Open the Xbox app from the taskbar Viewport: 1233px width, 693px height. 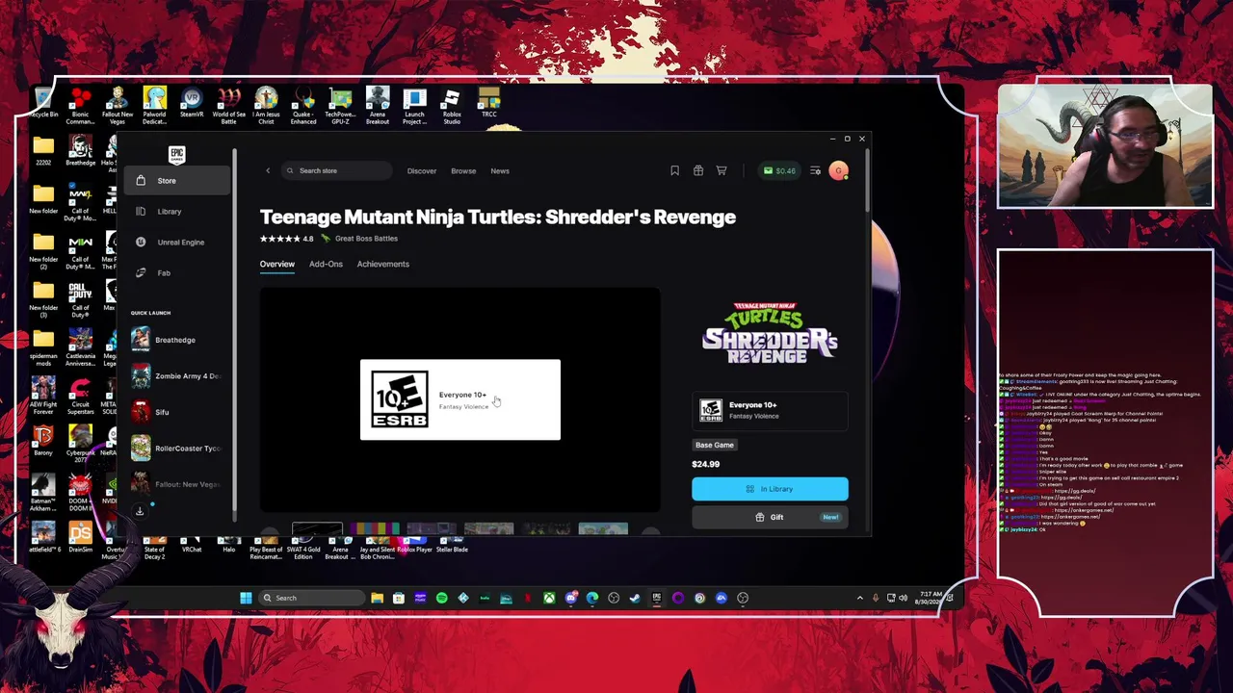(x=549, y=599)
